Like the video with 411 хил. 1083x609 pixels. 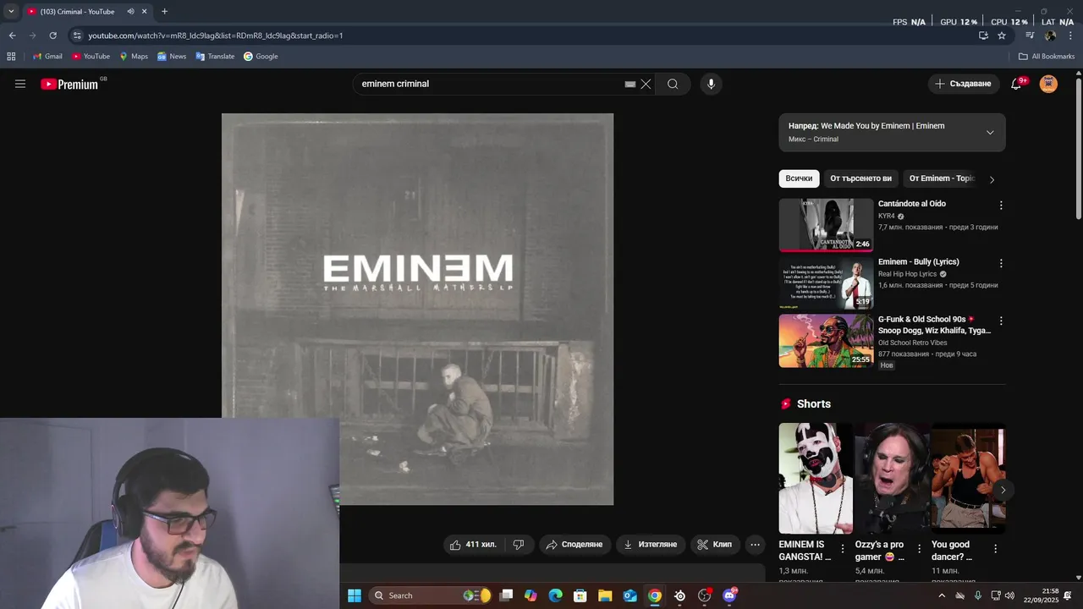[473, 545]
